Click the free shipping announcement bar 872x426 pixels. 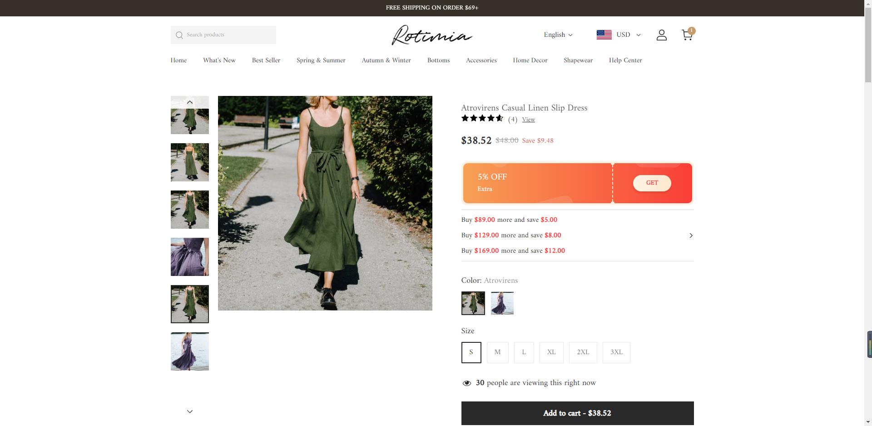tap(432, 8)
